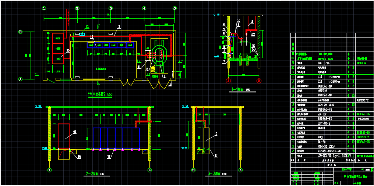Select table cell ZA-10Y

(322, 114)
